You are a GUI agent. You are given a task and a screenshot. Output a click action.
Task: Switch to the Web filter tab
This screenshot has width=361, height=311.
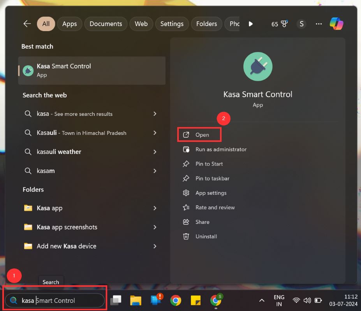[x=141, y=24]
